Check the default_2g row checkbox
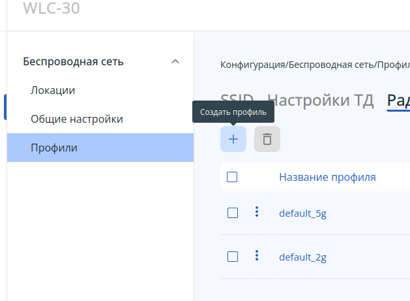The image size is (410, 301). (x=233, y=257)
